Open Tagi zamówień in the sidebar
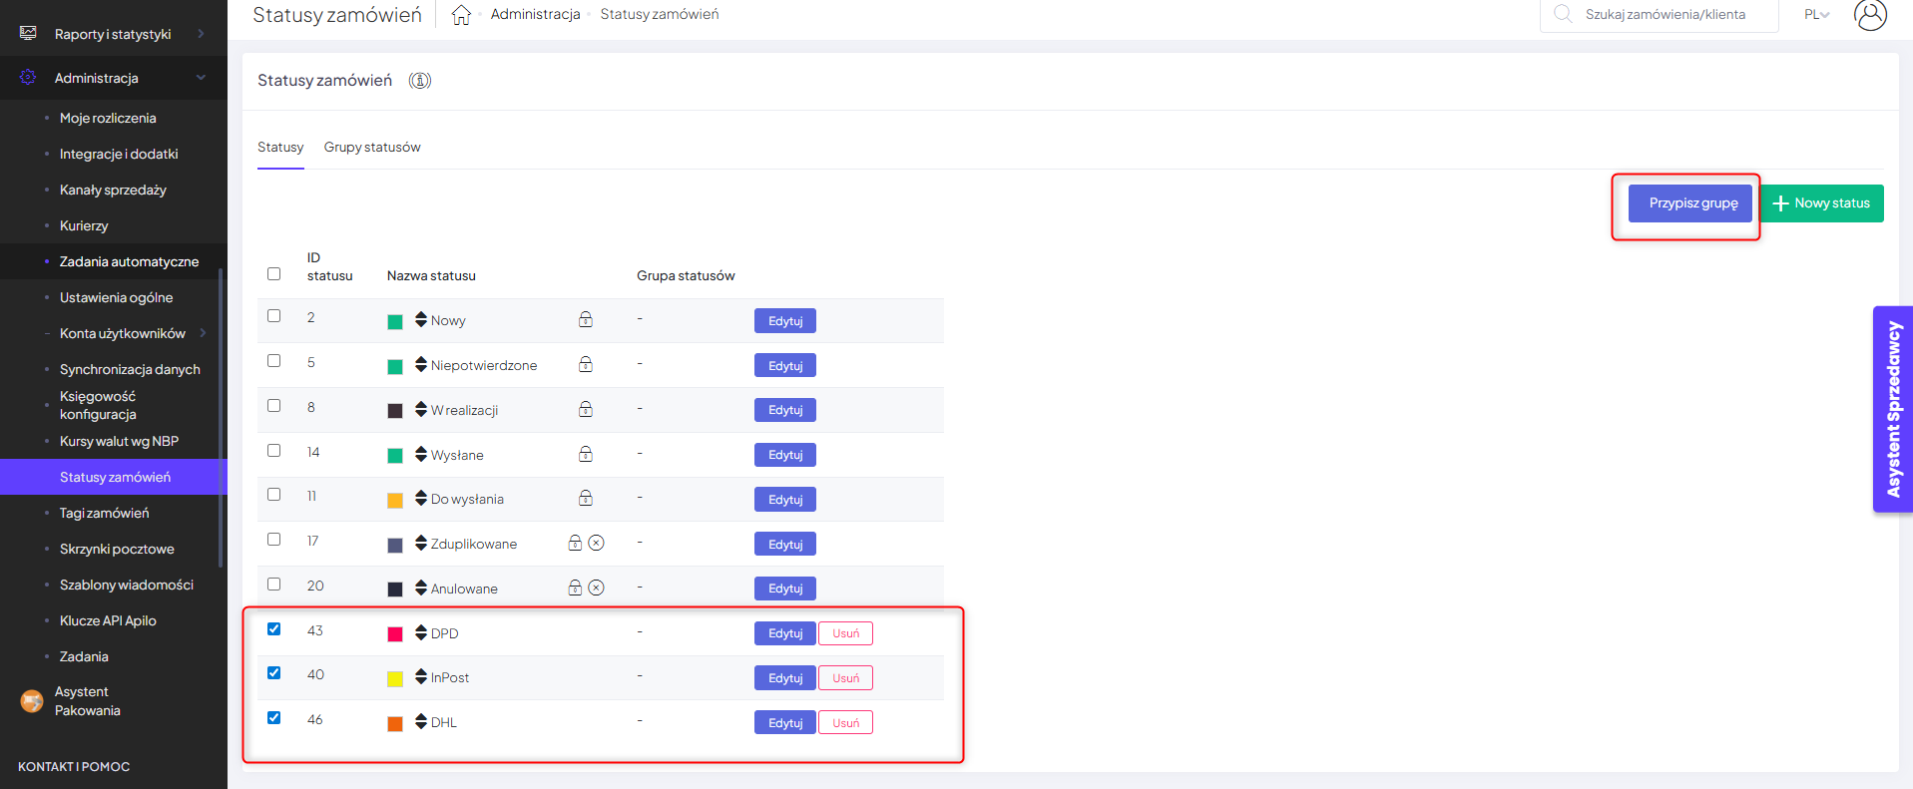 pos(104,513)
